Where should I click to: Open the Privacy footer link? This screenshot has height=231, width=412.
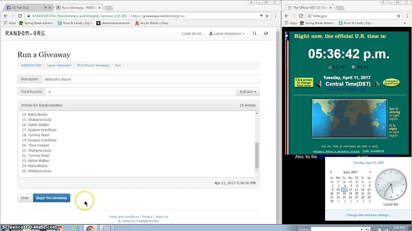point(147,217)
